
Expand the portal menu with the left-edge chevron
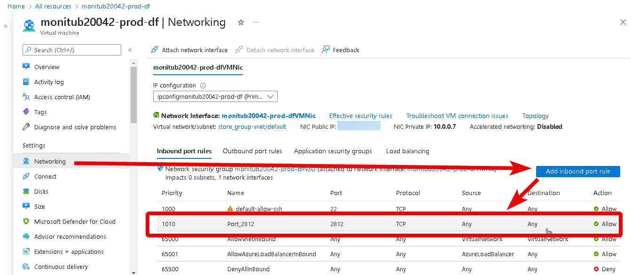[x=6, y=26]
